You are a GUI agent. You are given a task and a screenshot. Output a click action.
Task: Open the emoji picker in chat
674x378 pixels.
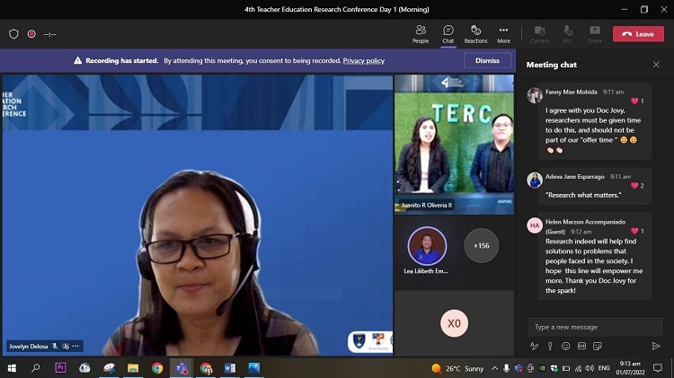coord(565,346)
